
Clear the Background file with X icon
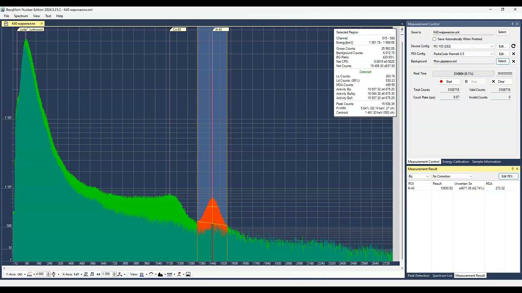[513, 61]
